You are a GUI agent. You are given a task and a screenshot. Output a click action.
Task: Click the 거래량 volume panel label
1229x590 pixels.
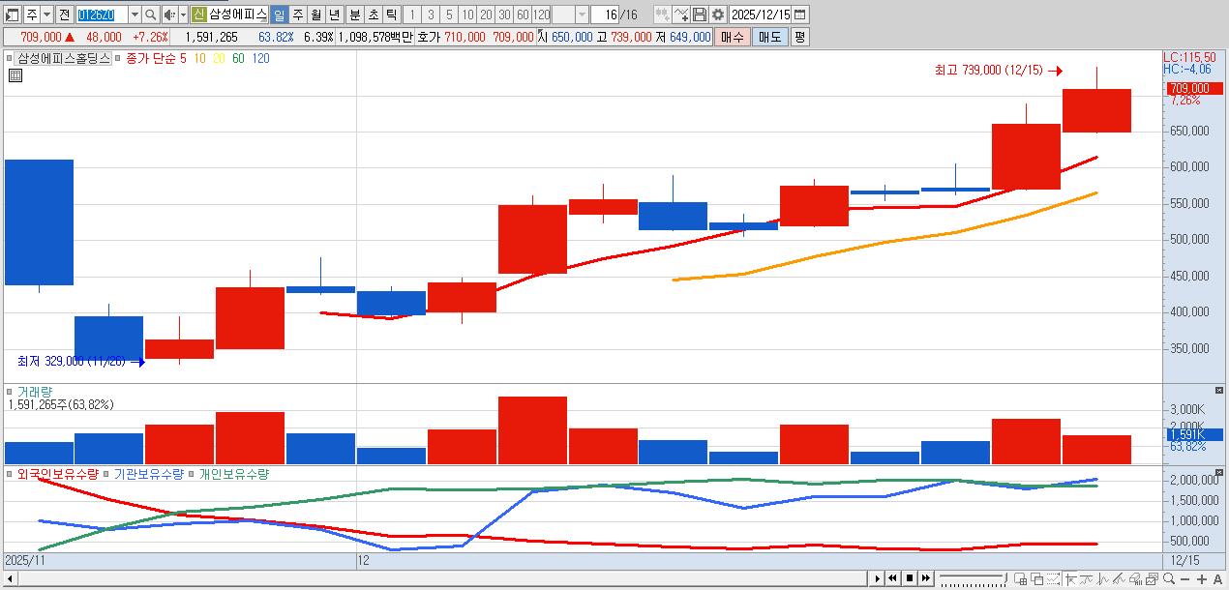click(x=35, y=392)
